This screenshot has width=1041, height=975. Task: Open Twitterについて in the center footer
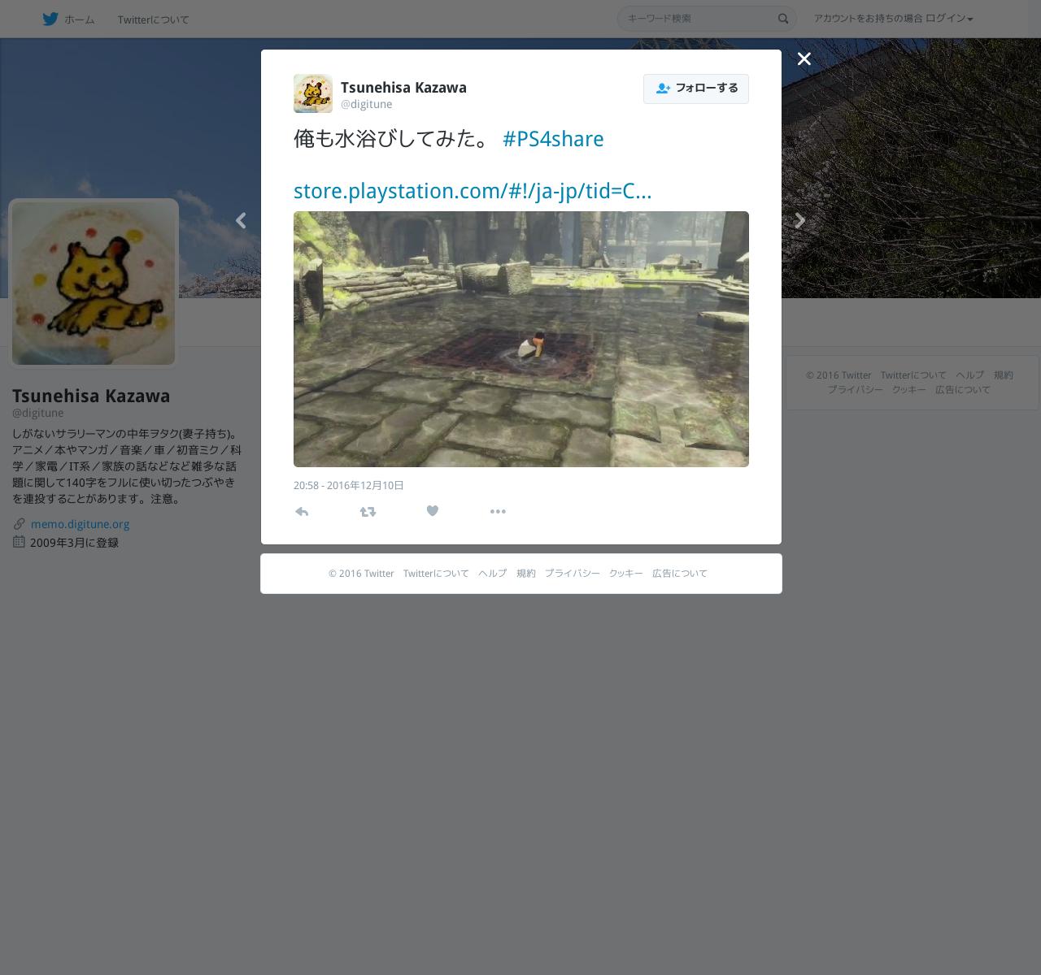point(436,574)
